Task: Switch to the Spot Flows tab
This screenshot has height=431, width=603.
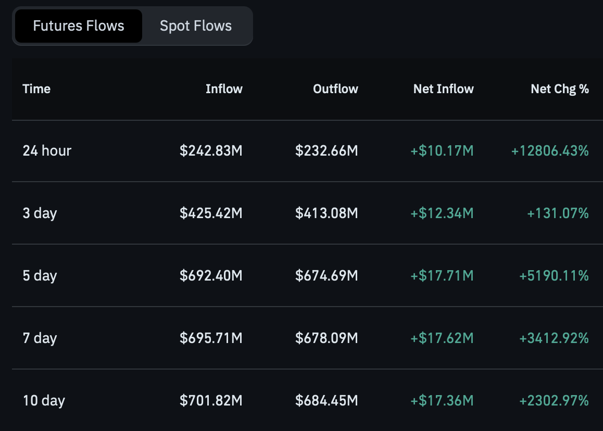Action: coord(196,26)
